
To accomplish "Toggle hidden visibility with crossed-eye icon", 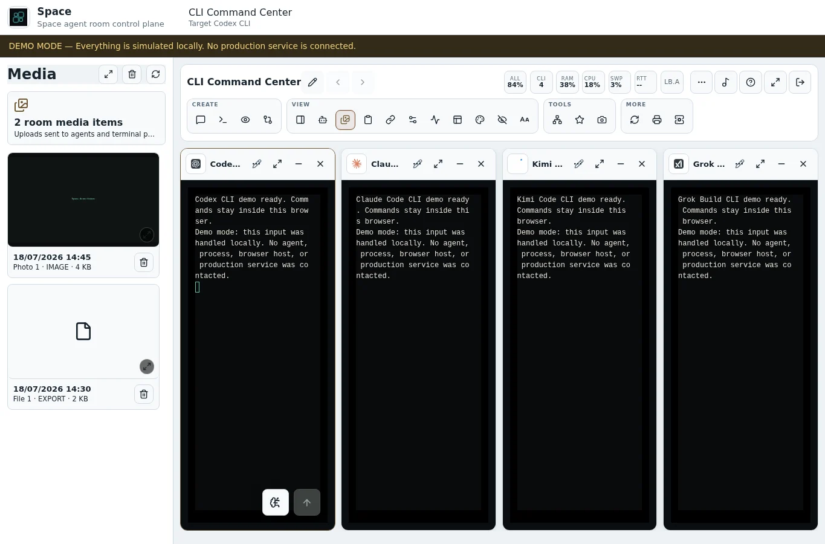I will [x=502, y=120].
